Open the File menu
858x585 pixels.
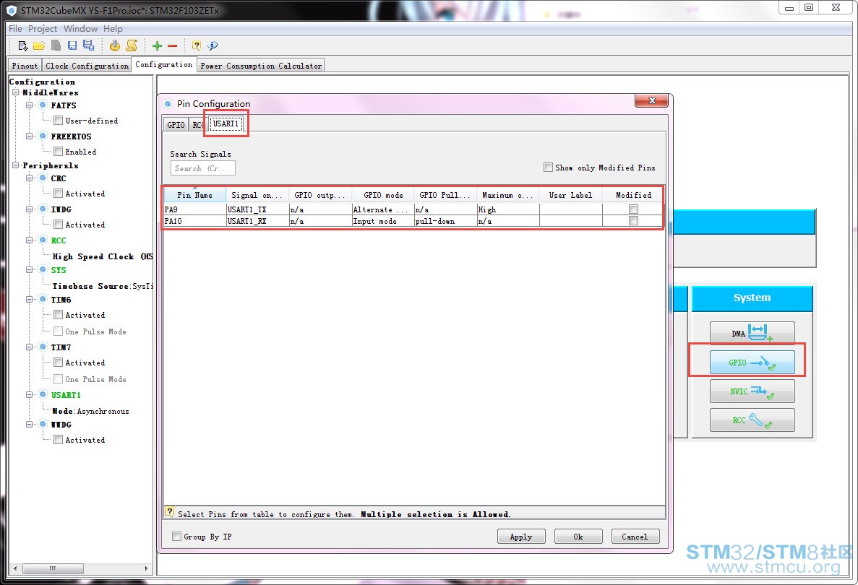(x=15, y=28)
